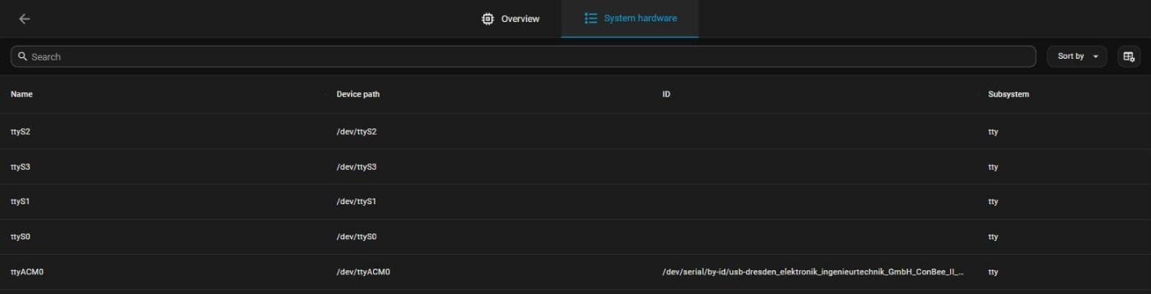Sort by the Device path column header

[x=358, y=94]
